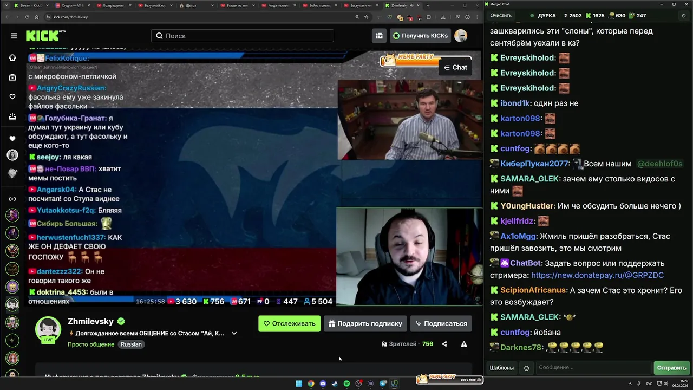Mute the Zhmilevsky tab audio icon
Image resolution: width=693 pixels, height=390 pixels.
411,5
